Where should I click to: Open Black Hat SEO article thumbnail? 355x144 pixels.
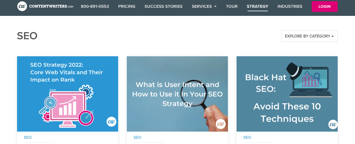click(287, 94)
